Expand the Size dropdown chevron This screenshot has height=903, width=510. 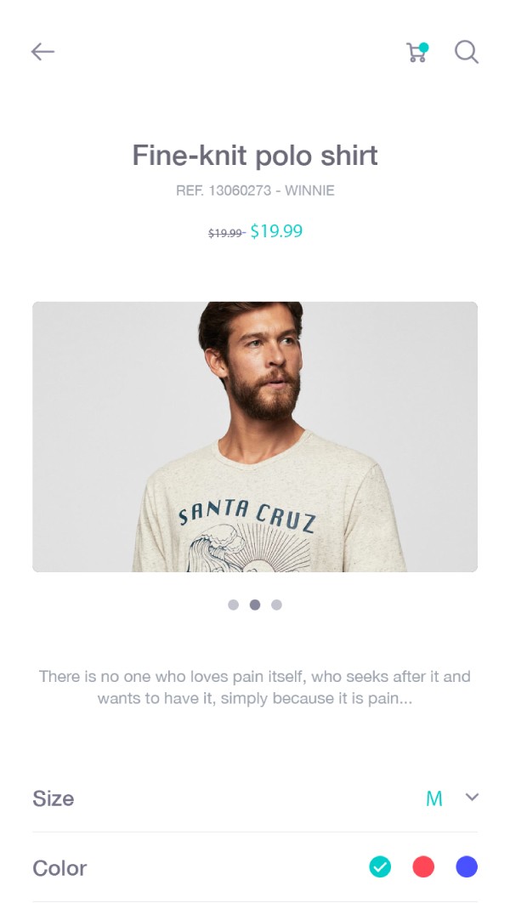coord(473,798)
